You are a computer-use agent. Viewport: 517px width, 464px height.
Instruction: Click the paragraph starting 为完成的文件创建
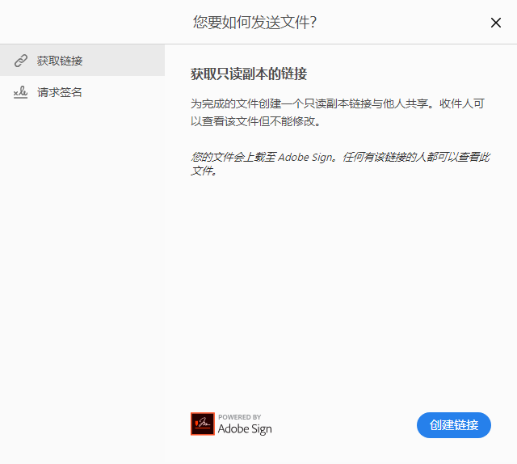point(338,112)
